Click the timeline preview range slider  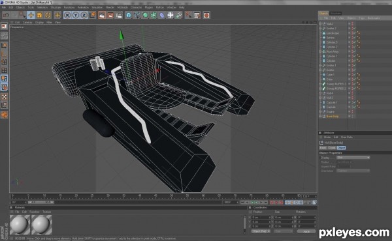[41, 203]
